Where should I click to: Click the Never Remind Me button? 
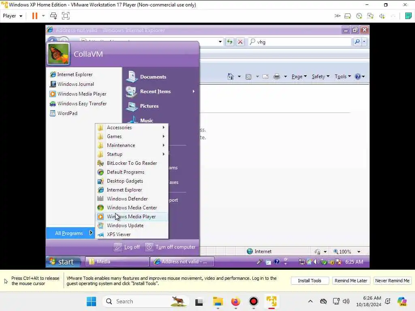coord(392,281)
